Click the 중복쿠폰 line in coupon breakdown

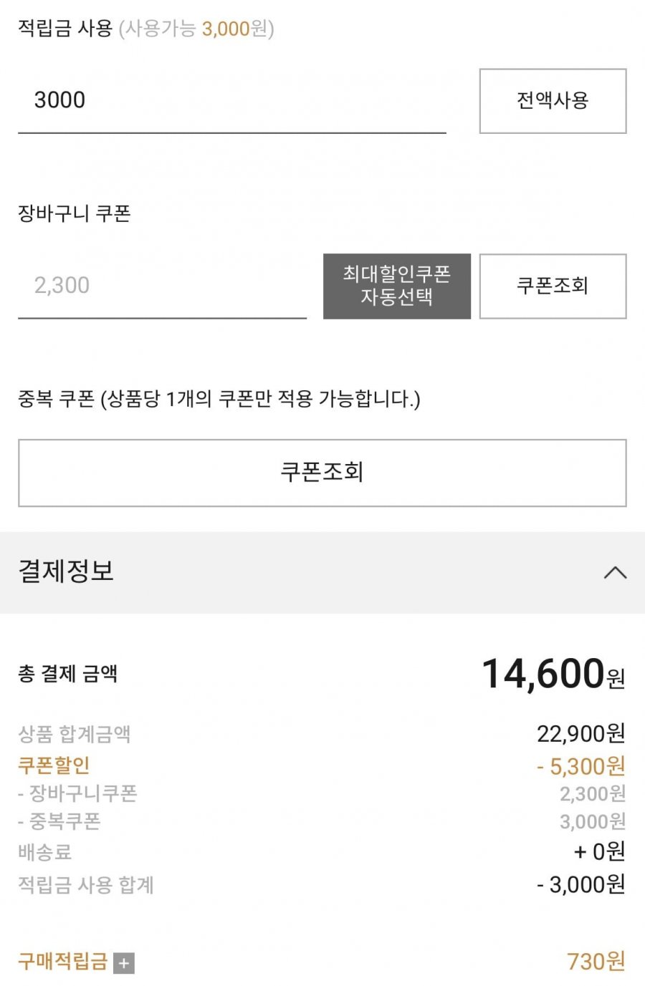coord(59,821)
